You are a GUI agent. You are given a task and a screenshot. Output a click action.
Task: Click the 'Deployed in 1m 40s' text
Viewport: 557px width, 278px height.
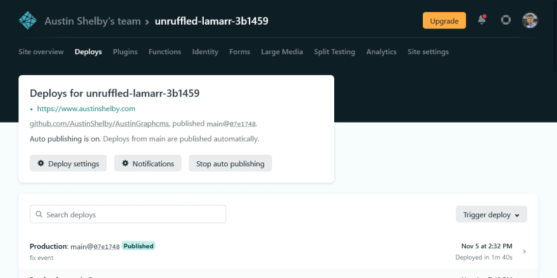tap(484, 257)
